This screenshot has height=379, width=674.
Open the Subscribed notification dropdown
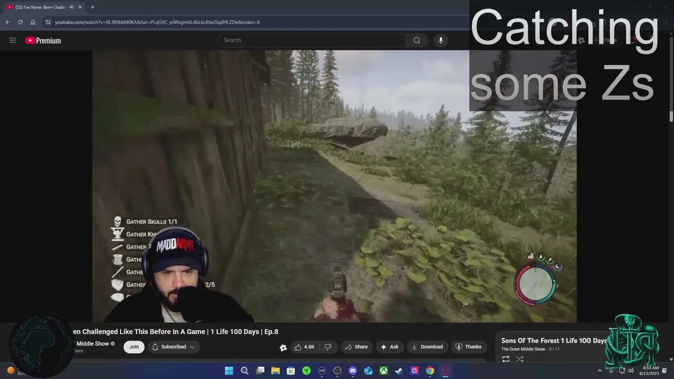(173, 347)
